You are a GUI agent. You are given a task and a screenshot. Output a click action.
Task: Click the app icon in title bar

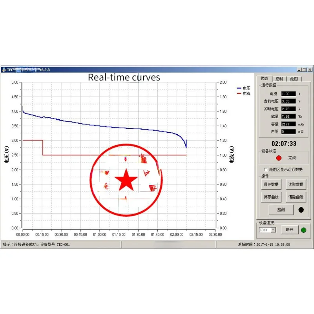[4, 70]
